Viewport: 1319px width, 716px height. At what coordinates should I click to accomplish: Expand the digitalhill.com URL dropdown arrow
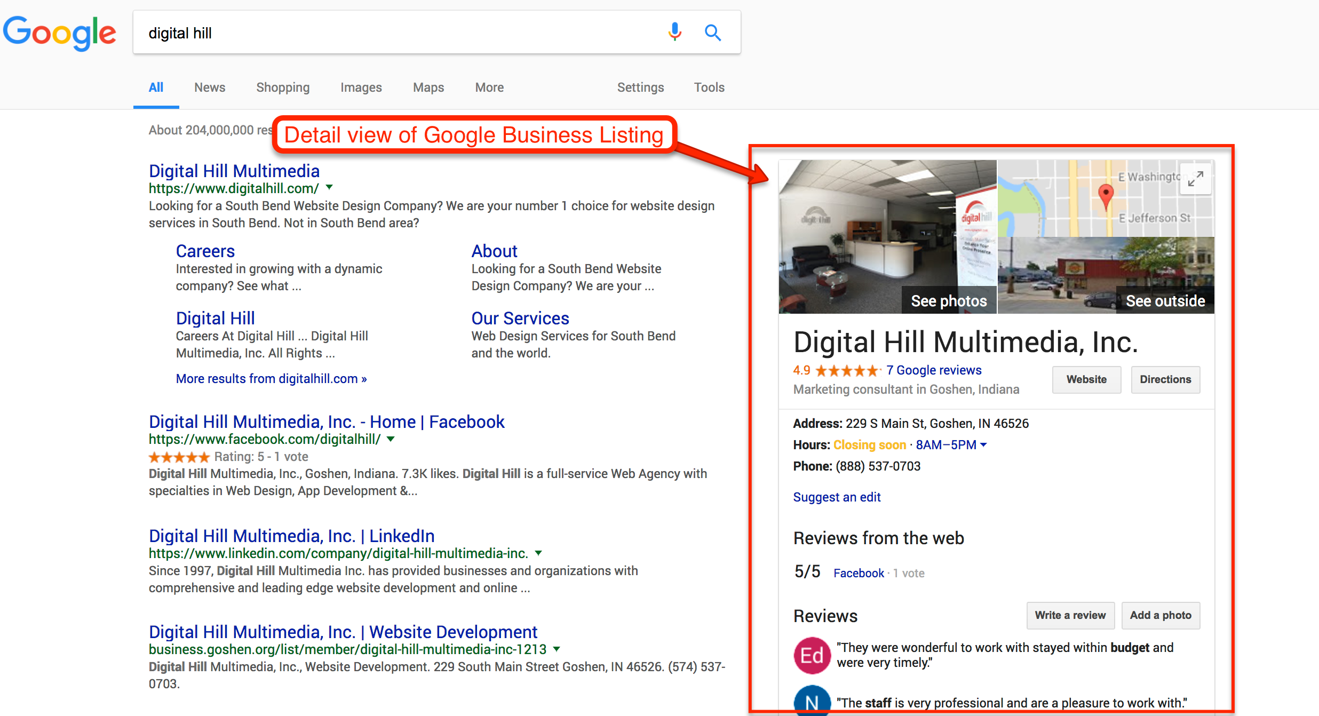click(329, 187)
